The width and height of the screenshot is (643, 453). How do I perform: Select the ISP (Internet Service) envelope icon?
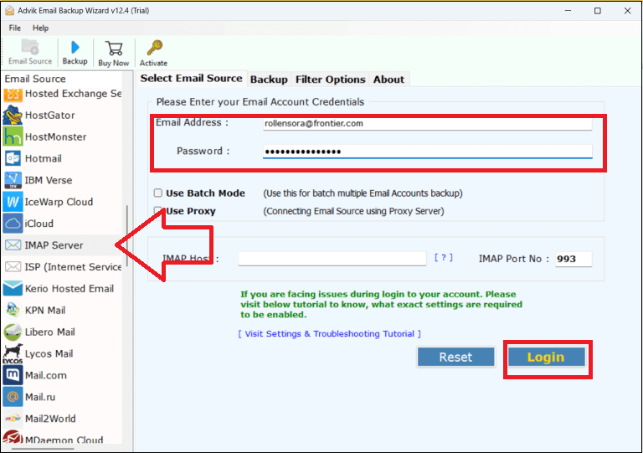point(13,267)
